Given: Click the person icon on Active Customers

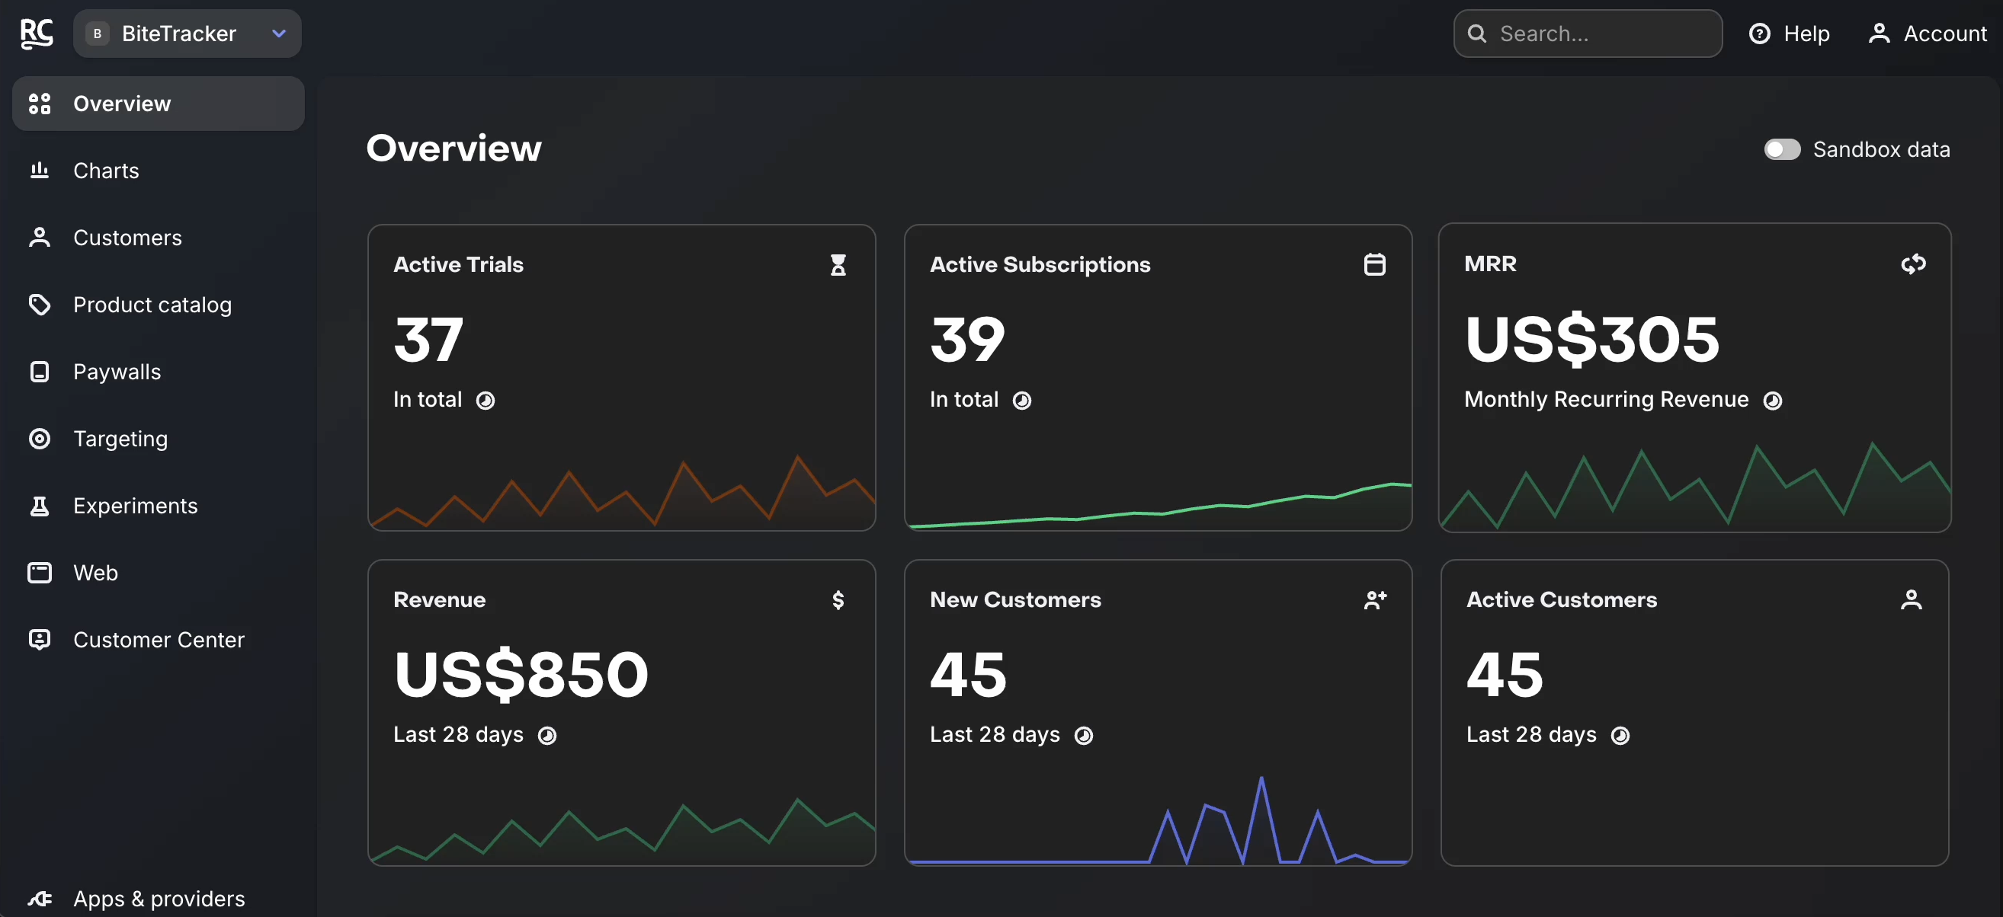Looking at the screenshot, I should [x=1911, y=600].
